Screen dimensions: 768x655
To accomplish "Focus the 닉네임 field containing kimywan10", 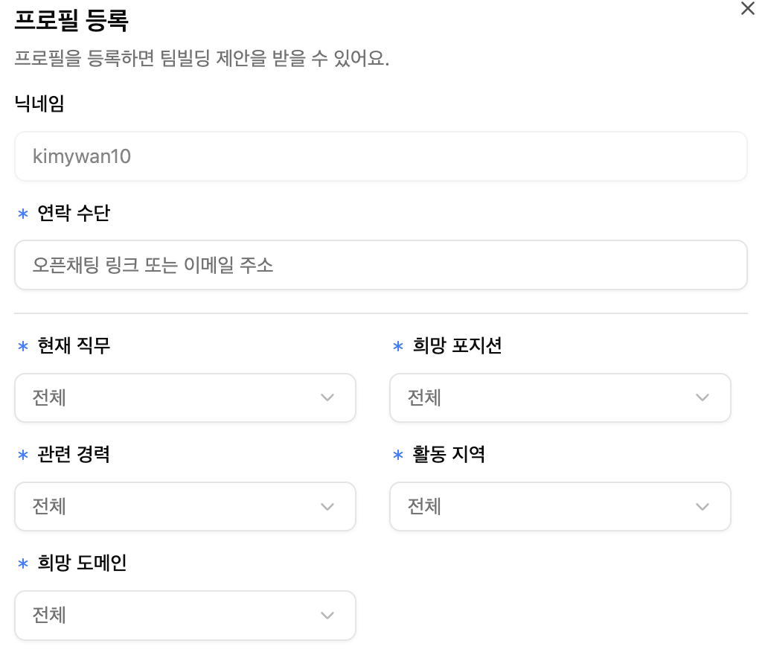I will 380,156.
